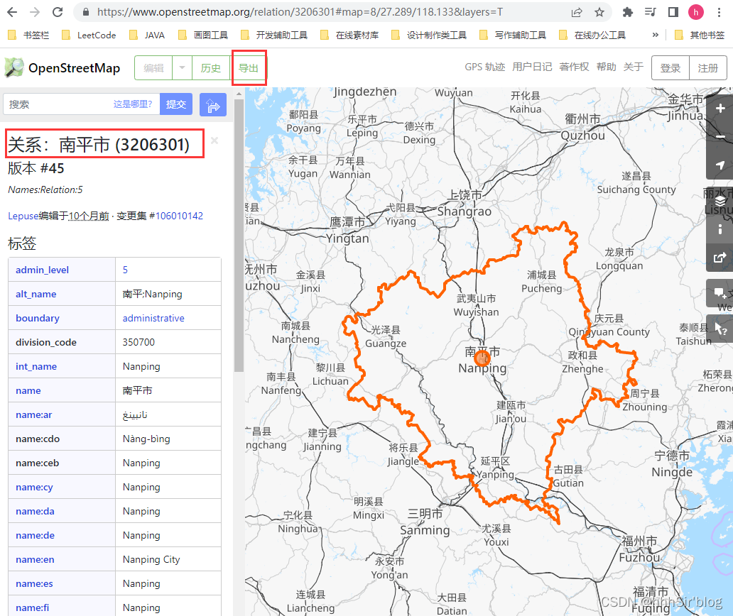Open the Lepuse user link
733x616 pixels.
pos(23,216)
